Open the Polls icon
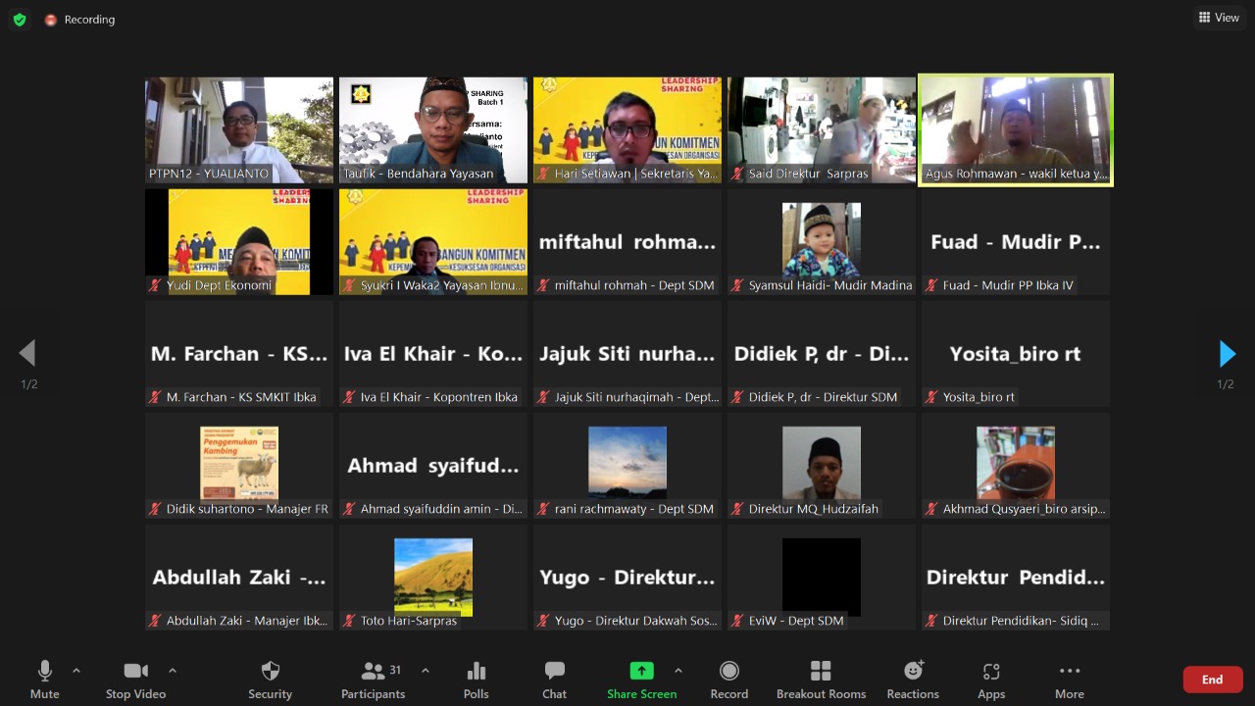Screen dimensions: 1255x706 tap(477, 672)
